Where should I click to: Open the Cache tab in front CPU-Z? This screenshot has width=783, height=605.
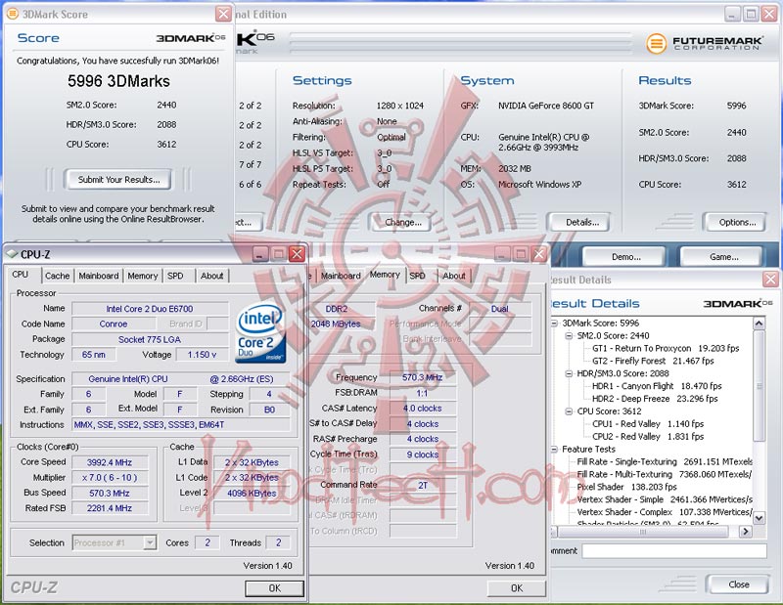point(58,276)
